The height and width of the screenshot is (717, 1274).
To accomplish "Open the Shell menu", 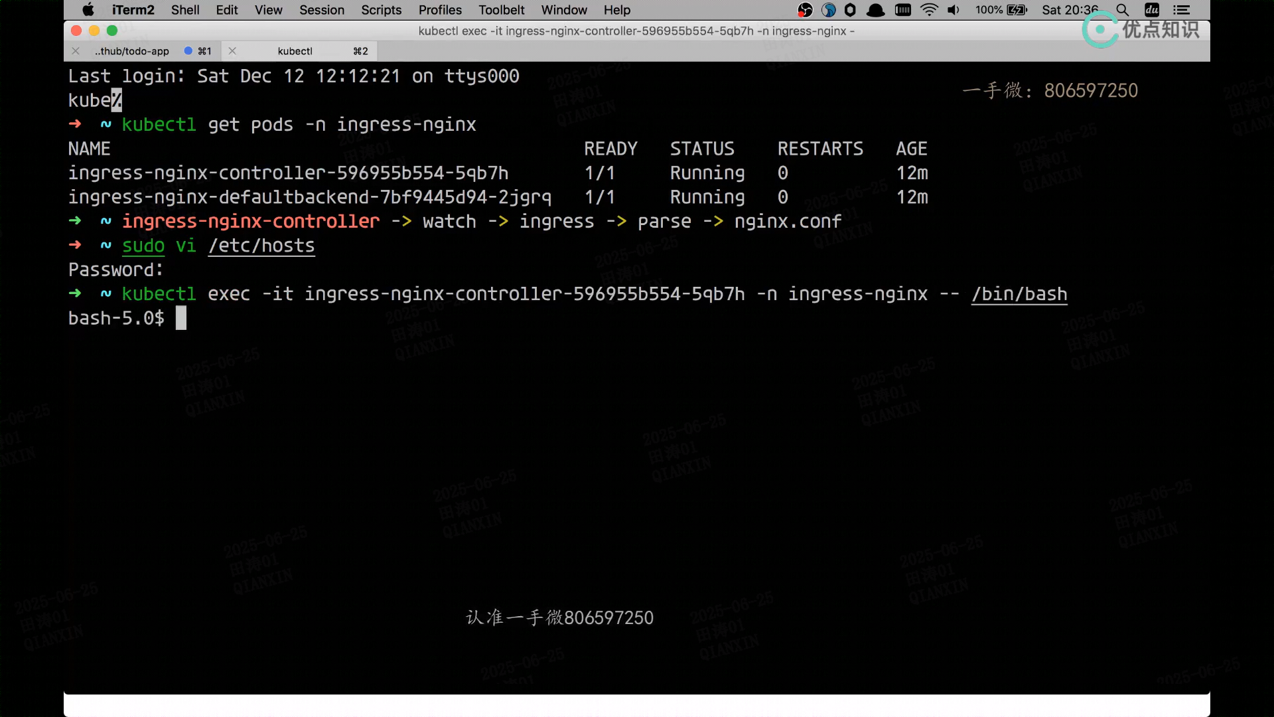I will pos(185,10).
